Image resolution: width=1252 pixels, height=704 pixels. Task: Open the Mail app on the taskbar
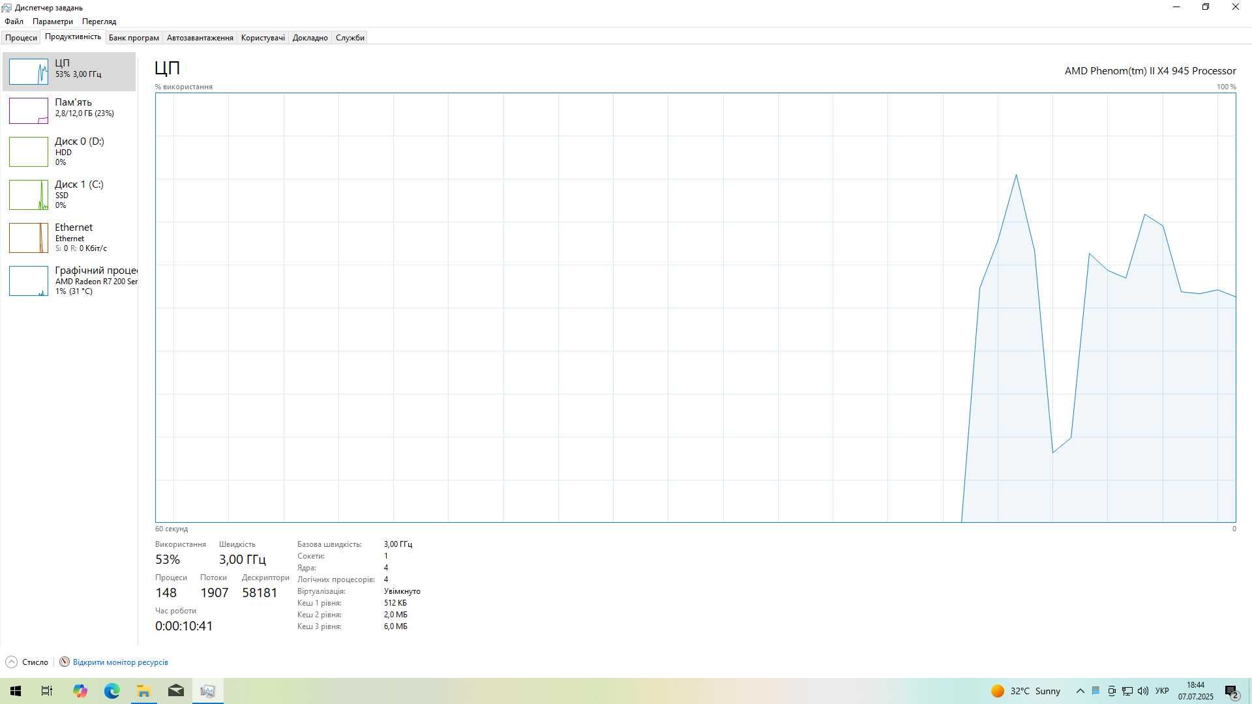coord(176,691)
